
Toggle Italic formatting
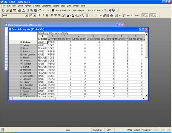tap(43, 15)
